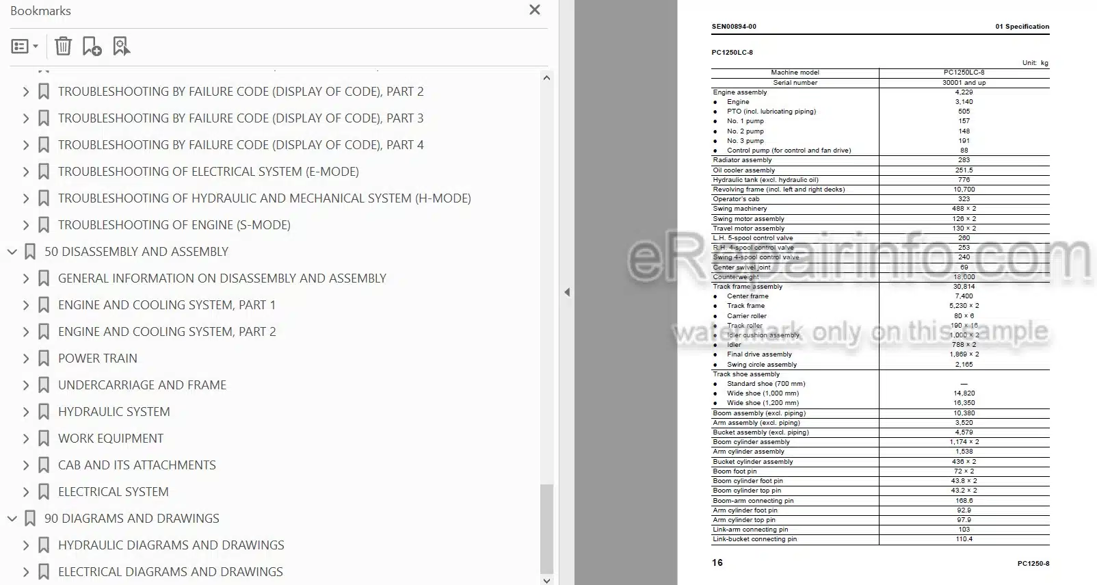Expand the Undercarriage and Frame bookmark
This screenshot has height=585, width=1097.
(26, 385)
